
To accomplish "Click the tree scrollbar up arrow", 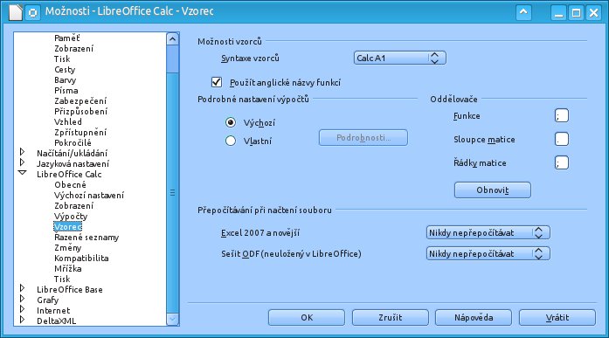I will pyautogui.click(x=172, y=38).
